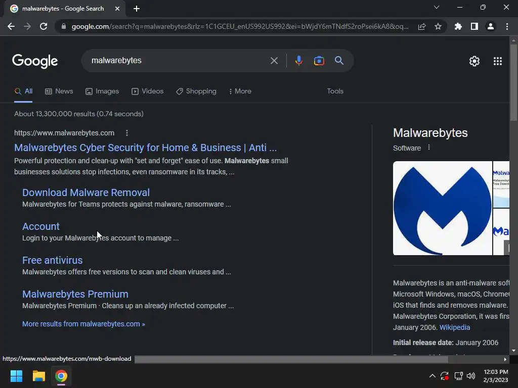The height and width of the screenshot is (388, 518).
Task: Reload the Google search page
Action: 44,26
